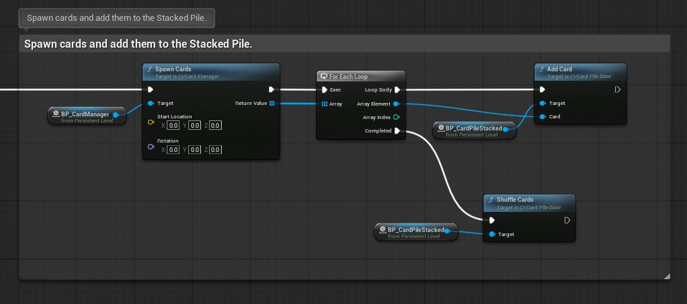Click the comment box resize handle corner
Viewport: 687px width, 304px height.
[x=667, y=276]
